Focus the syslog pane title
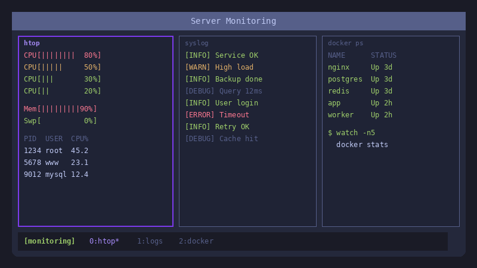Image resolution: width=477 pixels, height=268 pixels. click(197, 43)
